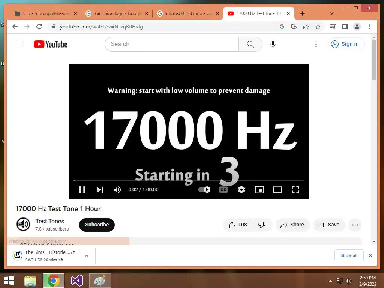The width and height of the screenshot is (384, 288).
Task: View site information lock icon
Action: pos(54,27)
